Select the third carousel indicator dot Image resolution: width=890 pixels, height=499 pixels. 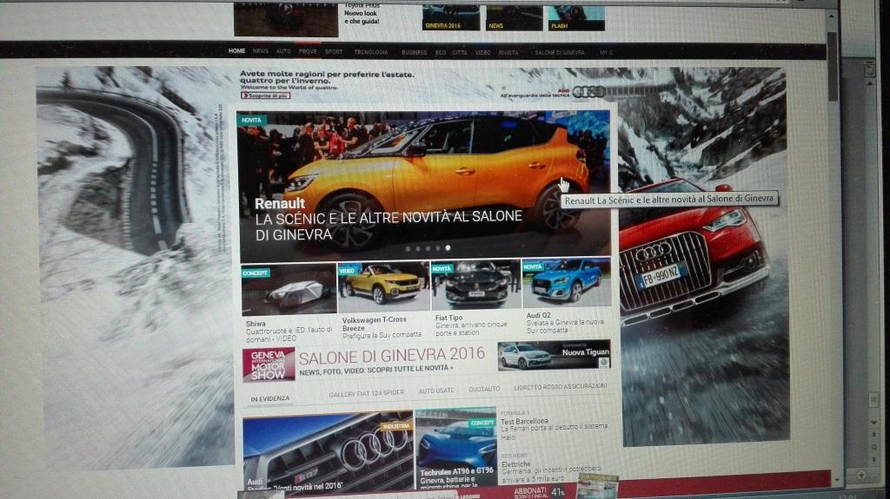428,248
